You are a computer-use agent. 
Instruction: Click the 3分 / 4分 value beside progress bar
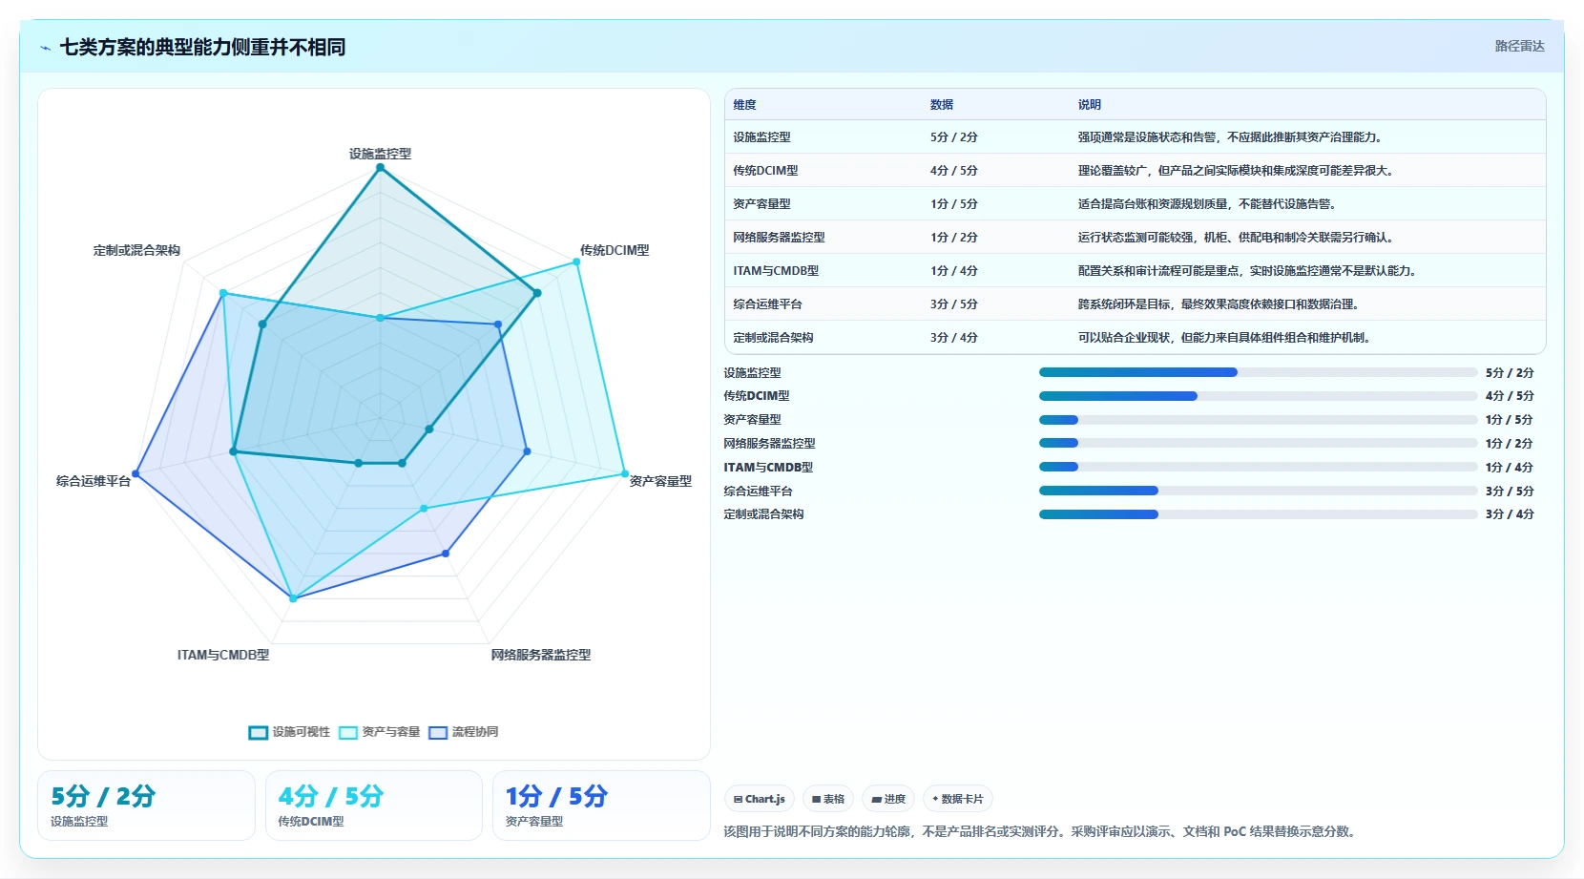[x=1510, y=514]
